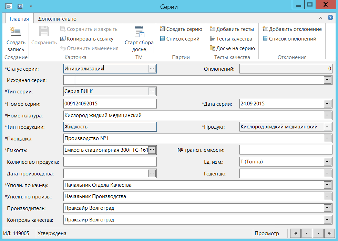Open lookup for Уполн. по кач-ву
Screen dimensions: 338x241
tap(328, 185)
